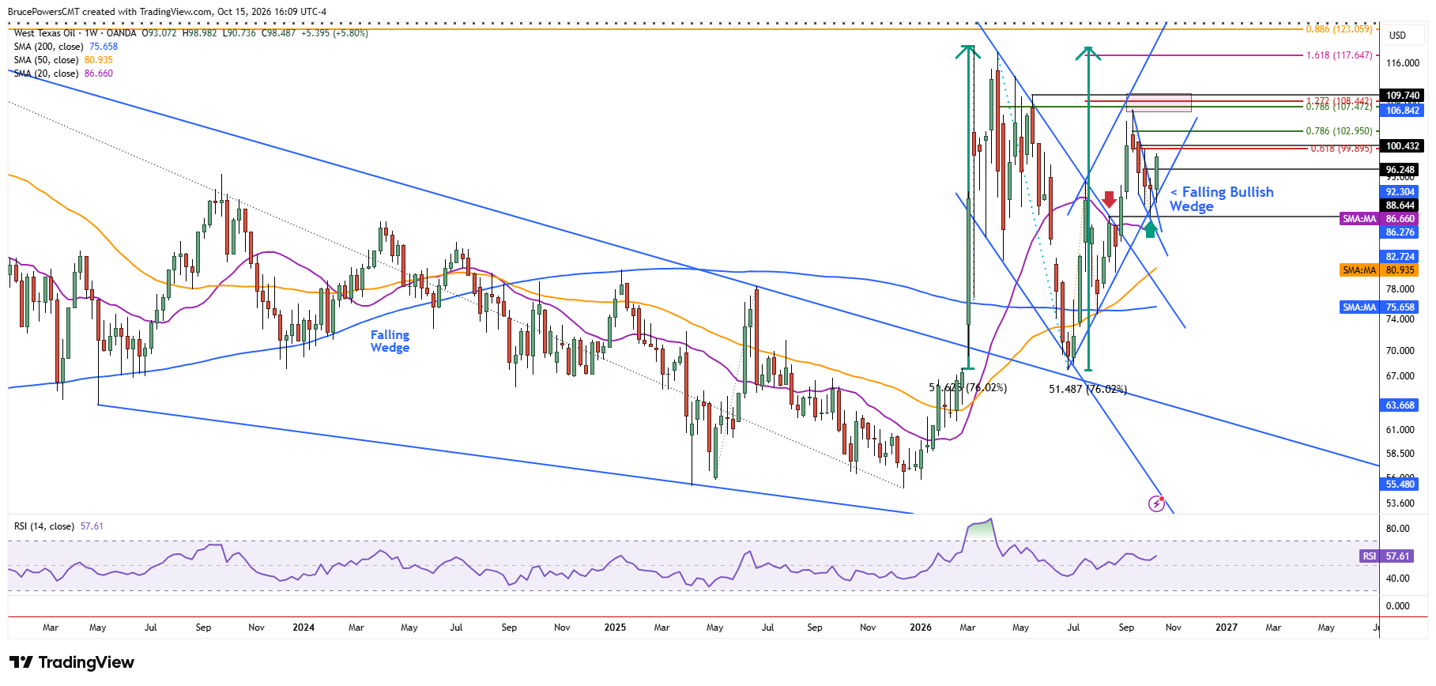The height and width of the screenshot is (686, 1436).
Task: Click the 2026 year label on time axis
Action: tap(921, 628)
